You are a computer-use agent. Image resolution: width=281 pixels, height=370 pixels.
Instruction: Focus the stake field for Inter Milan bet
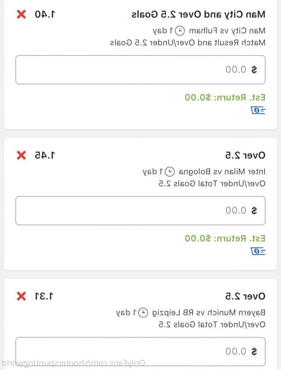[140, 210]
